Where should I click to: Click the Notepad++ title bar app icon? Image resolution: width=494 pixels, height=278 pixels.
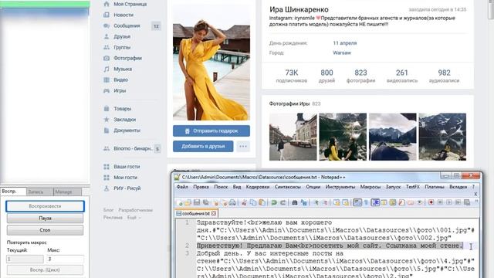[178, 177]
